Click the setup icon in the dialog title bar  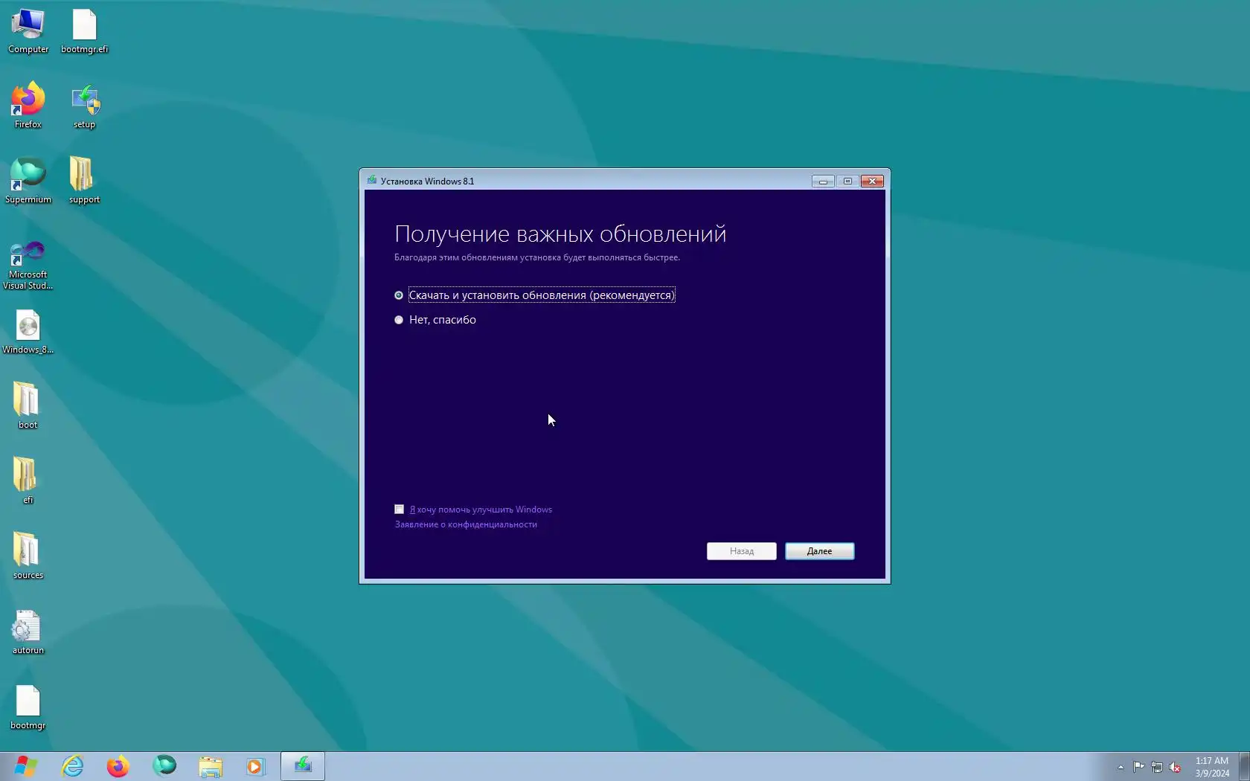click(372, 181)
